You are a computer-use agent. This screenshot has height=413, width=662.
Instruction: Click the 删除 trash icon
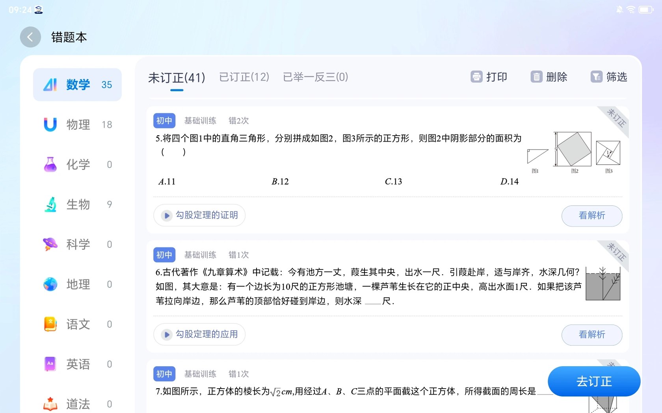click(x=536, y=77)
